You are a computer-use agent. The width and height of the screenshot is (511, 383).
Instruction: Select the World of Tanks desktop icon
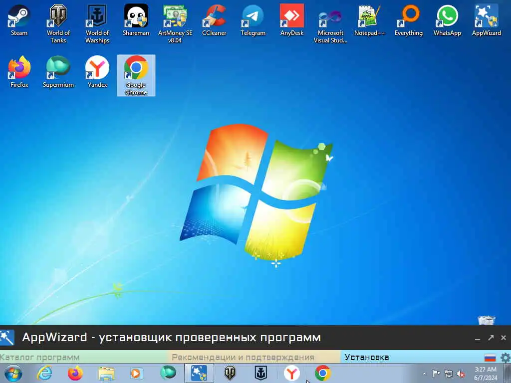tap(58, 23)
